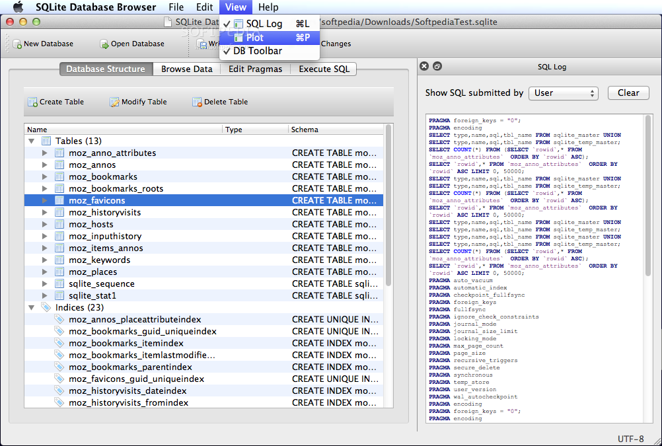Click the Indices (23) tag icon
The width and height of the screenshot is (662, 446).
46,307
